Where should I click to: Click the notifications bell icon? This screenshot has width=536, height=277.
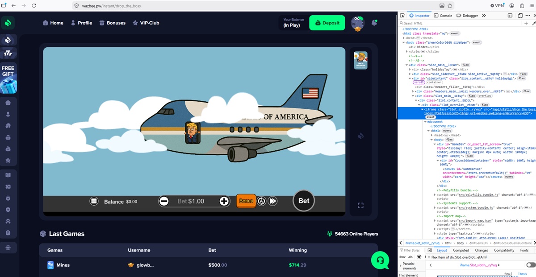(x=375, y=22)
